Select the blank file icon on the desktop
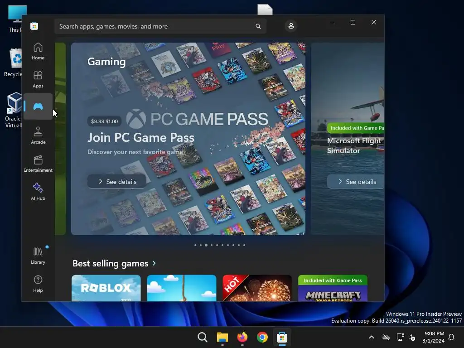The image size is (464, 348). (265, 10)
